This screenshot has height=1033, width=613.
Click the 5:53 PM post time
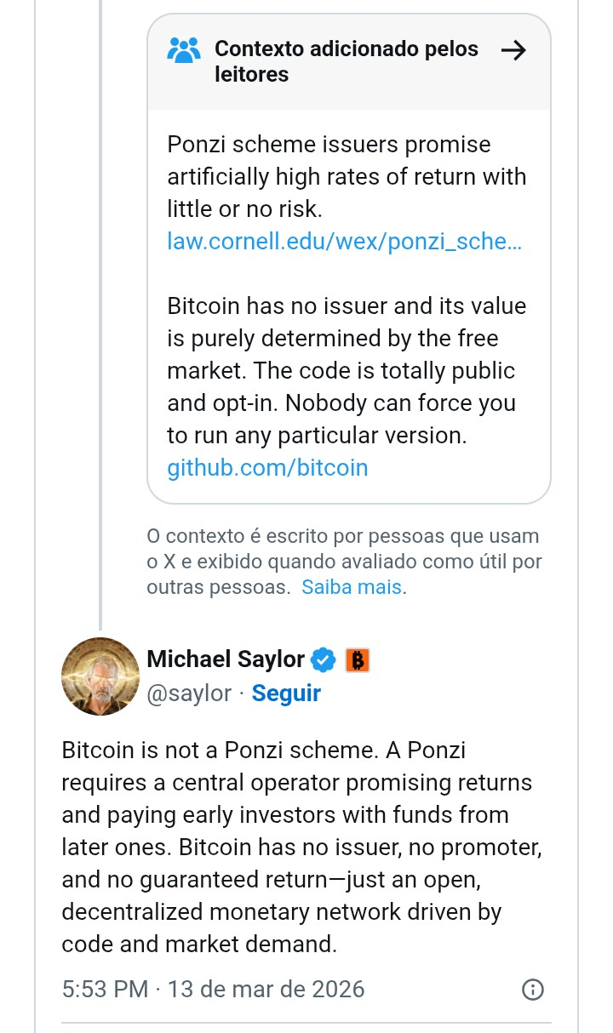click(105, 990)
